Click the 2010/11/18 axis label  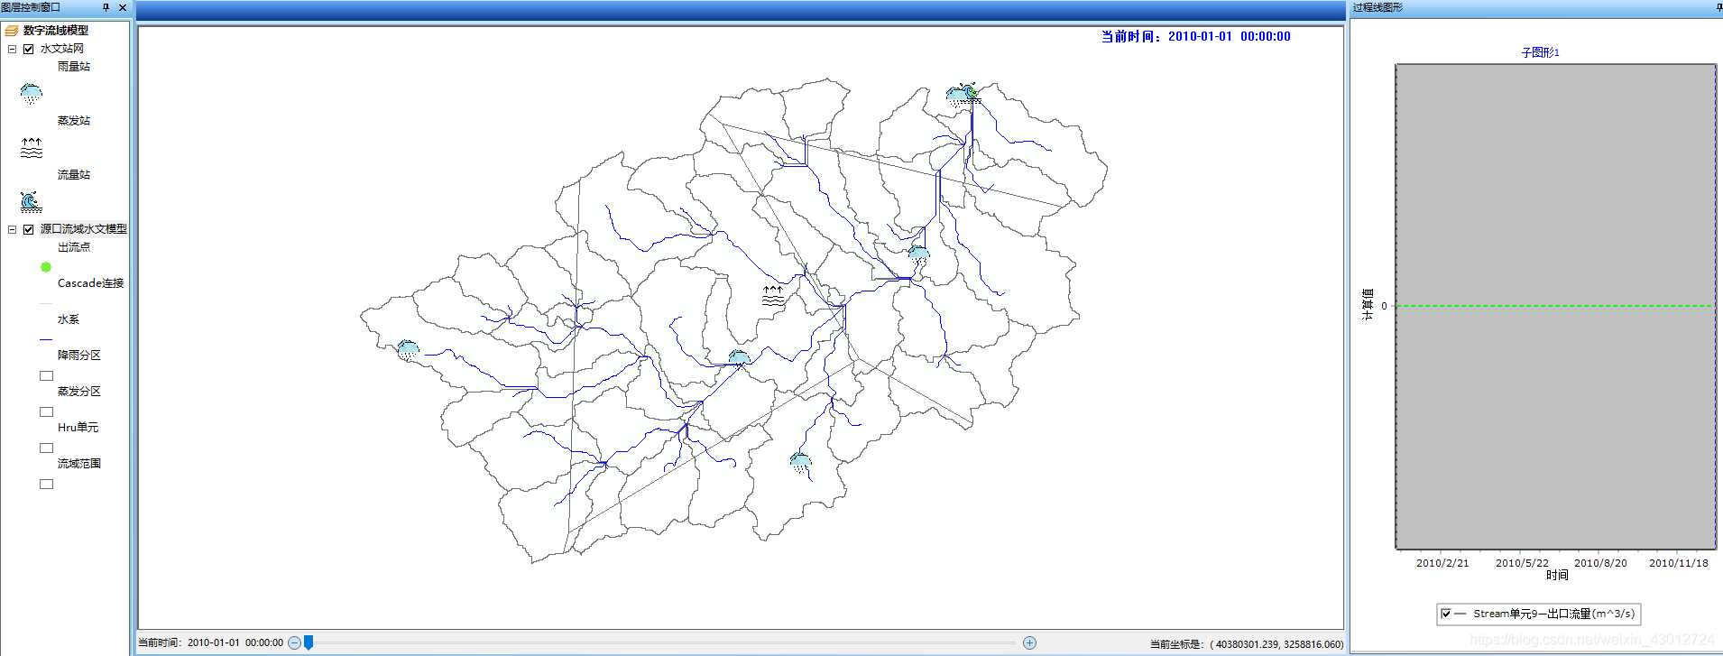1679,563
